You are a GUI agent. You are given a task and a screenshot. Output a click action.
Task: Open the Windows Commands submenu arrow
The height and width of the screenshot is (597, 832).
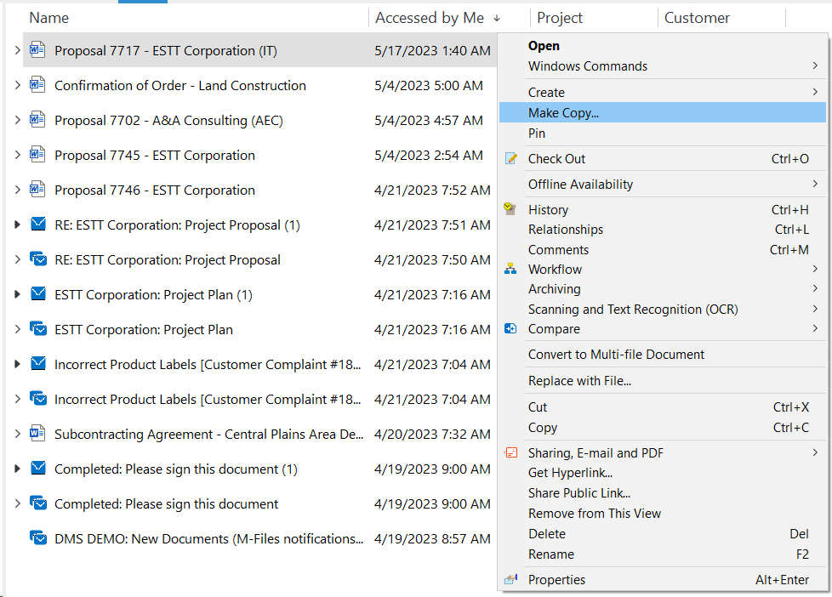(815, 65)
